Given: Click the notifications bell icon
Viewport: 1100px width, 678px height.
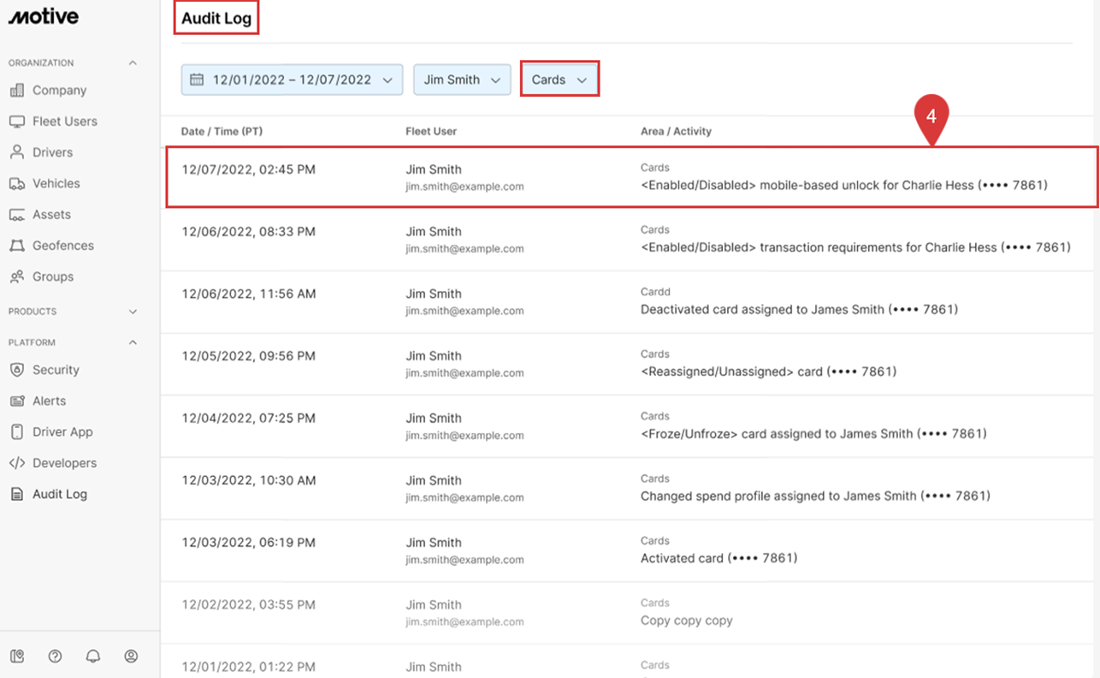Looking at the screenshot, I should [x=93, y=657].
